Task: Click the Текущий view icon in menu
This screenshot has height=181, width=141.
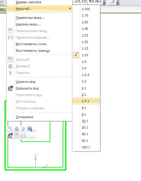Action: 10,60
